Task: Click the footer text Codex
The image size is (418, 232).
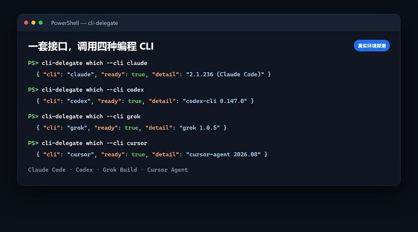Action: point(84,170)
